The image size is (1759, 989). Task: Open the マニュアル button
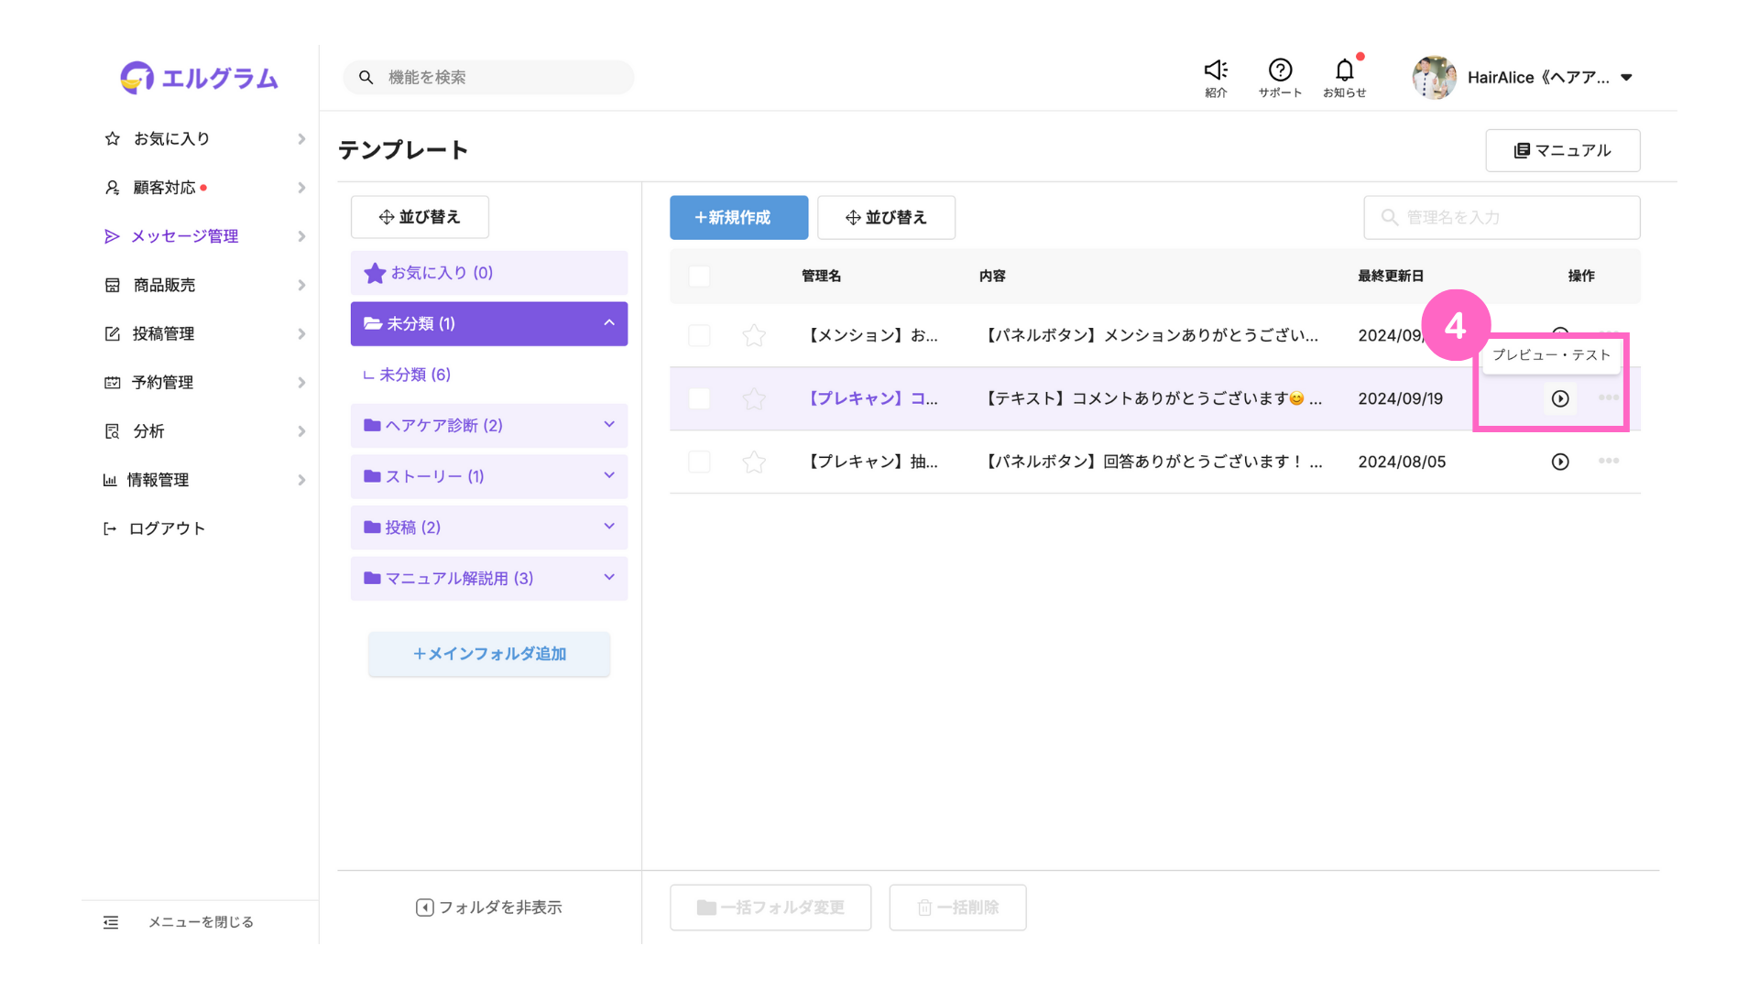pos(1562,150)
